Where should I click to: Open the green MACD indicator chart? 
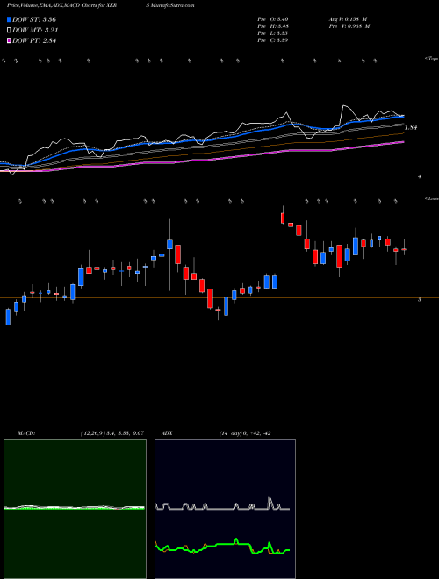[75, 509]
